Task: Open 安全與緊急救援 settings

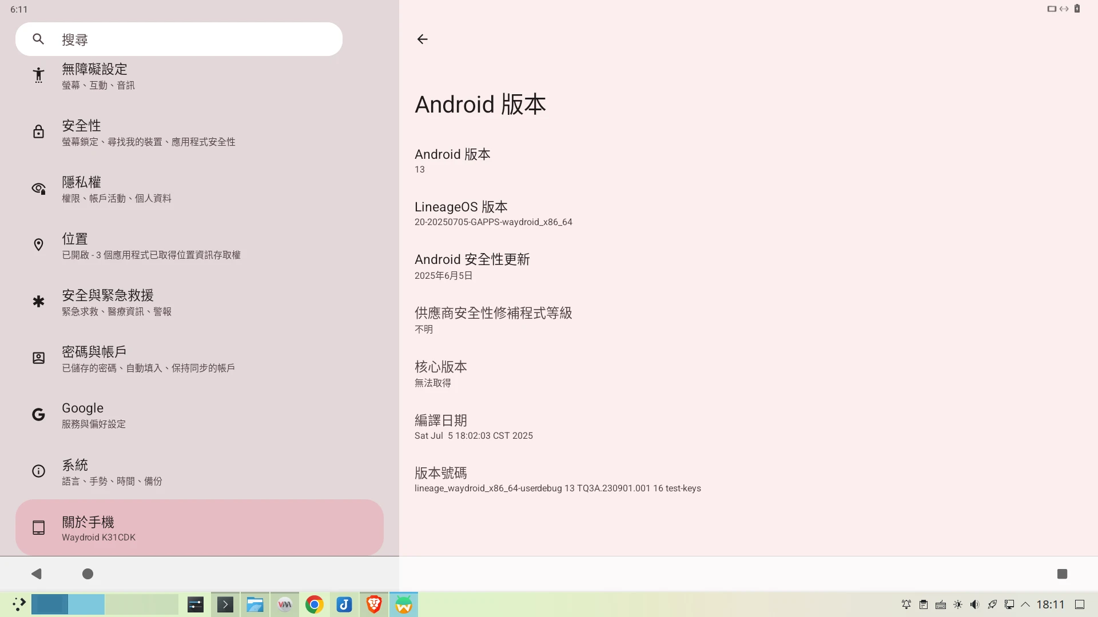Action: (x=200, y=302)
